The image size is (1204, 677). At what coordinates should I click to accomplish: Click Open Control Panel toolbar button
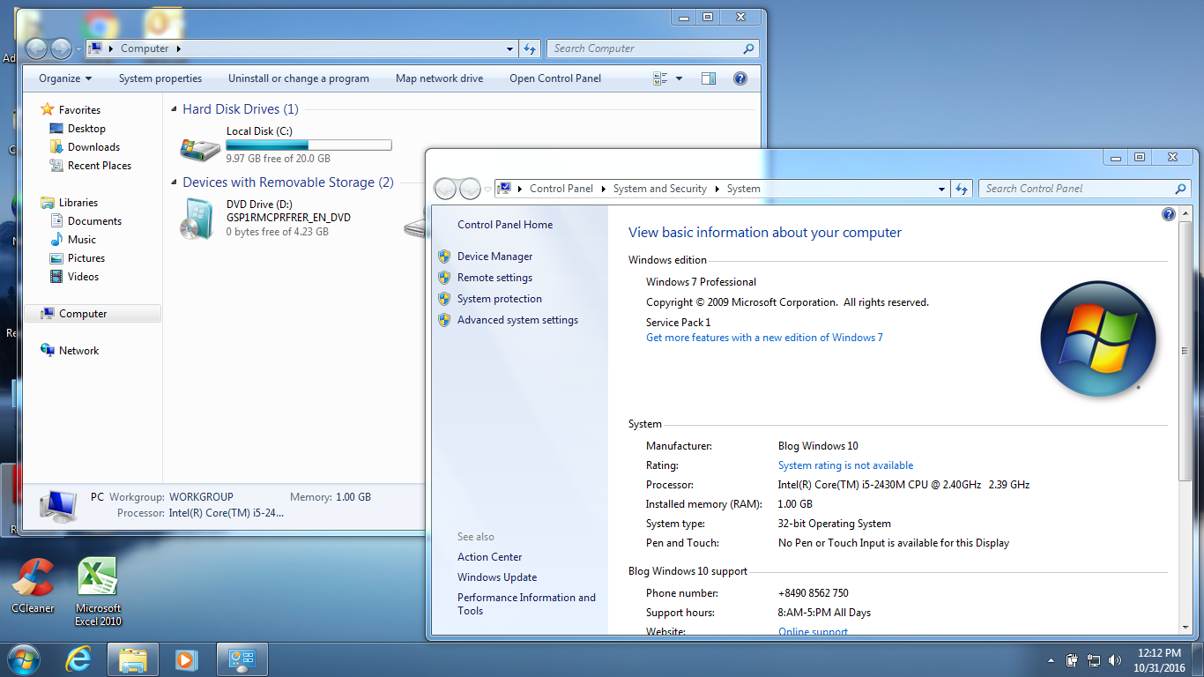pyautogui.click(x=555, y=78)
